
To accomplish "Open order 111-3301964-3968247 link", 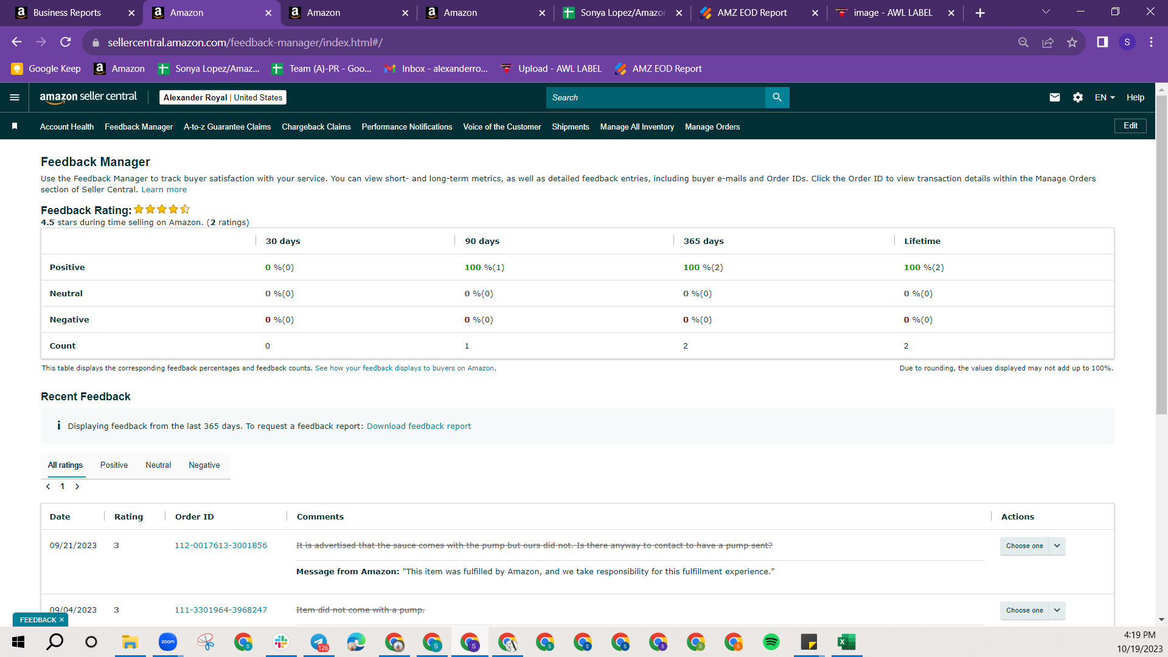I will [x=221, y=610].
